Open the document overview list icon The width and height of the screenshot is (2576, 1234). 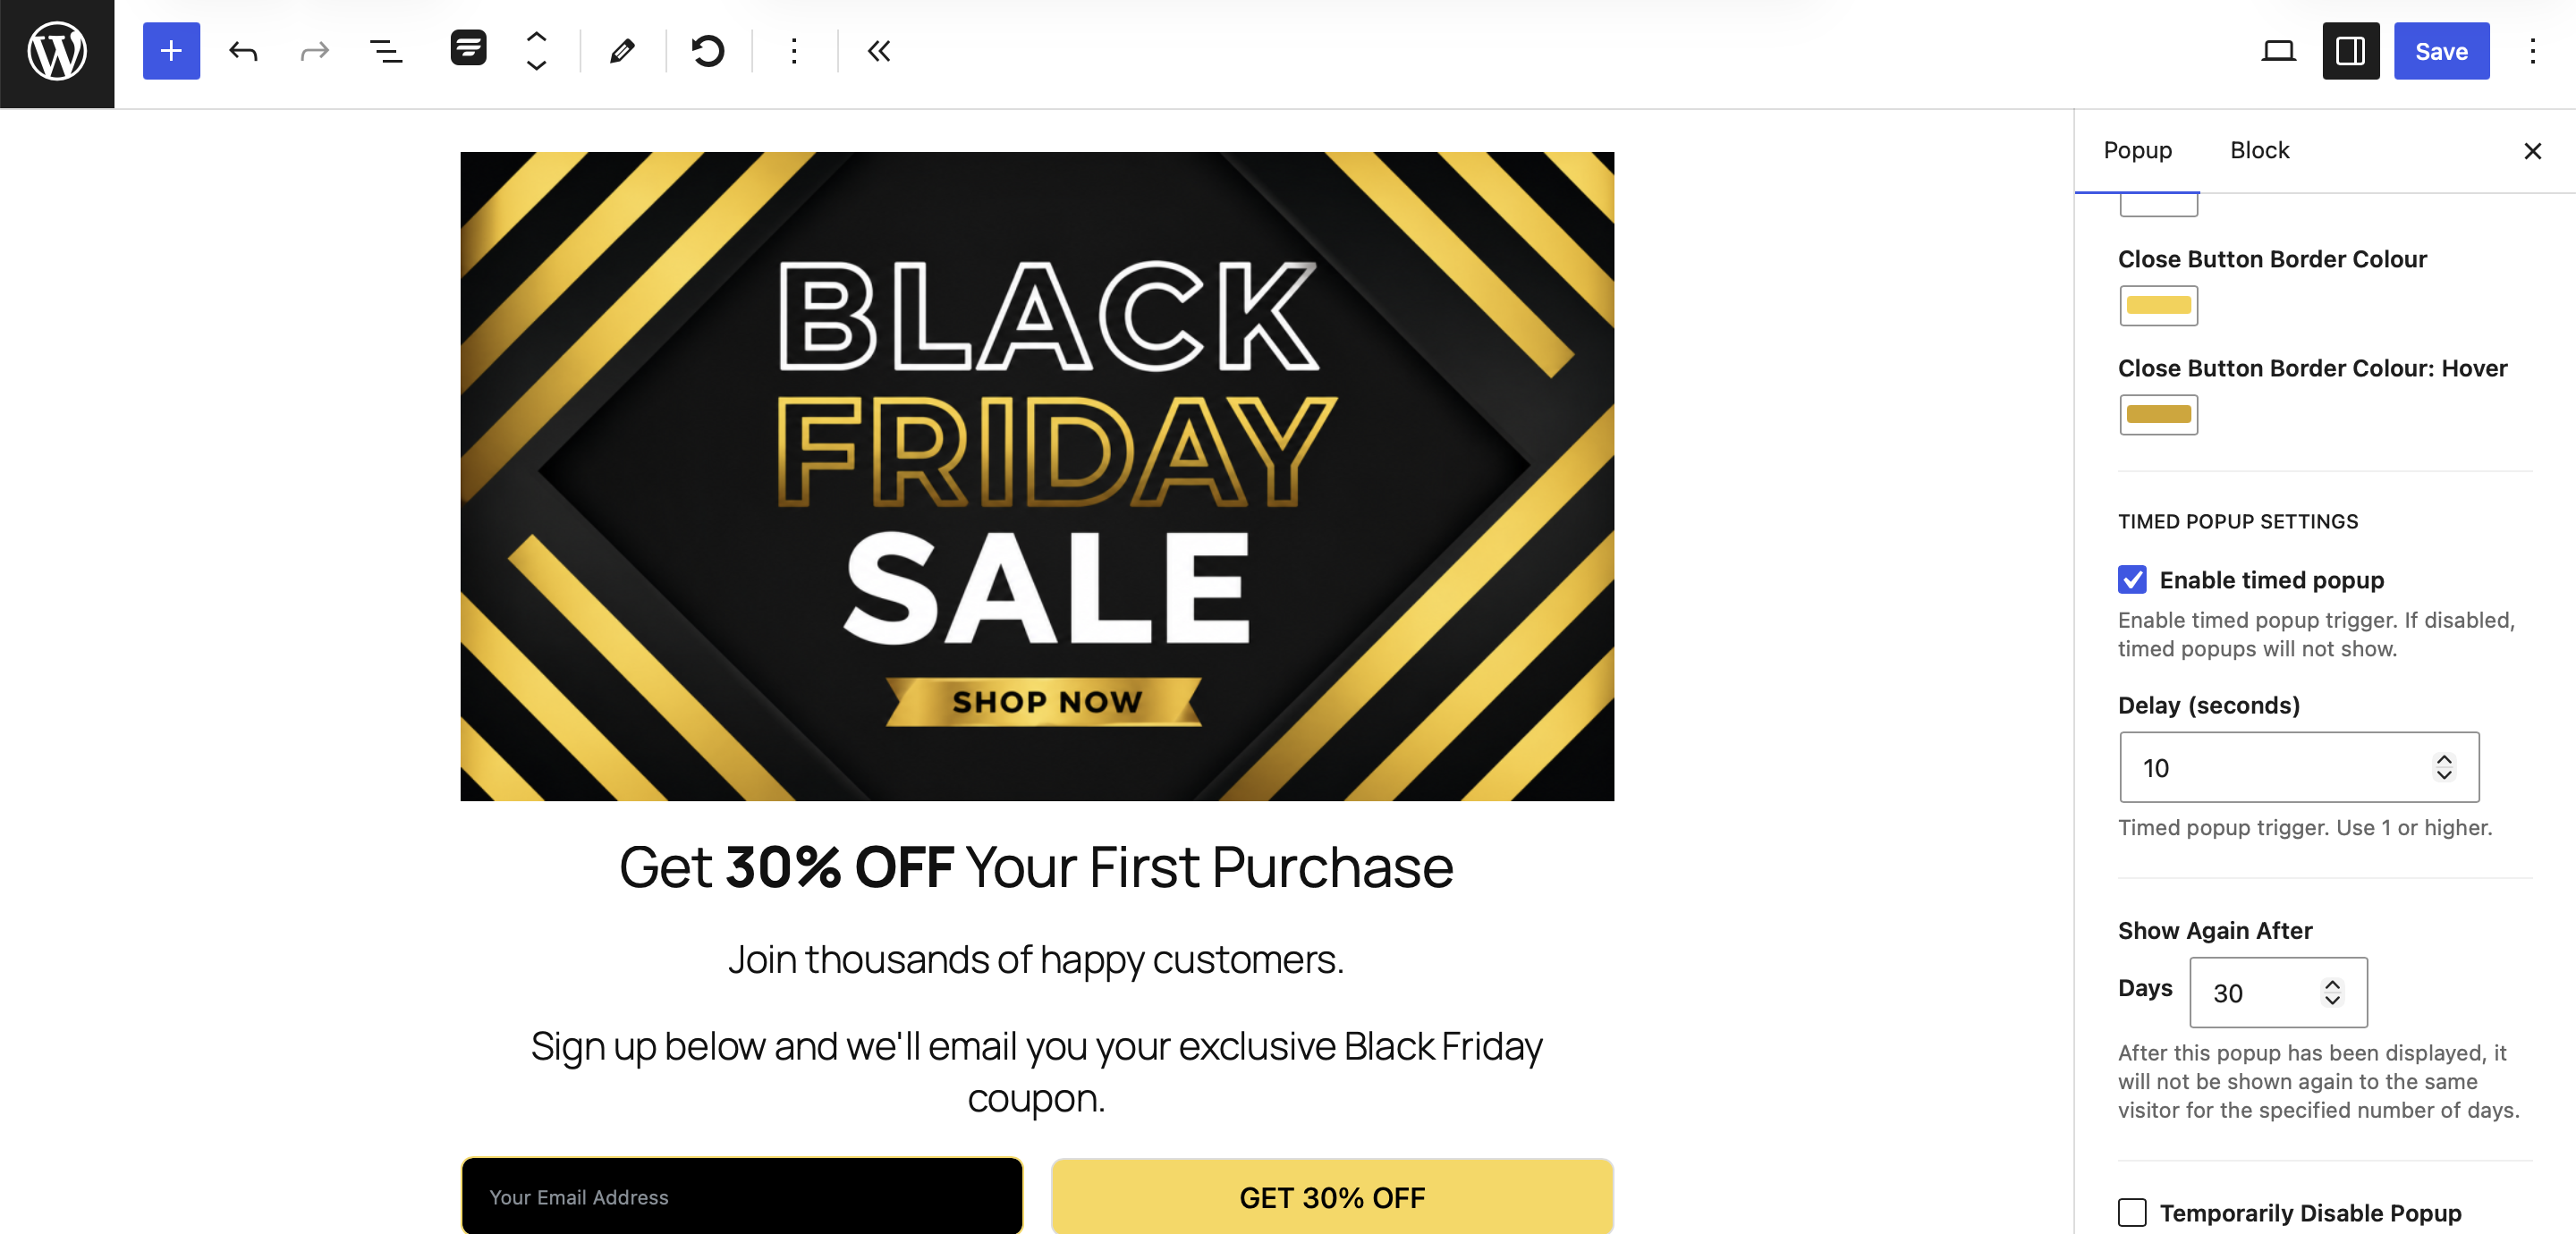click(386, 51)
